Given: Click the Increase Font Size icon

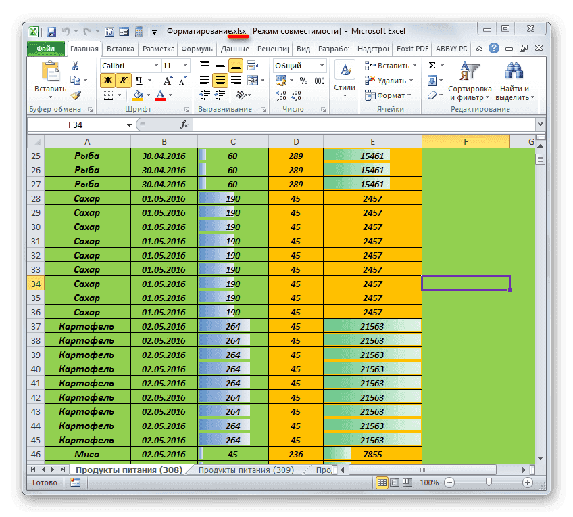Looking at the screenshot, I should [168, 80].
